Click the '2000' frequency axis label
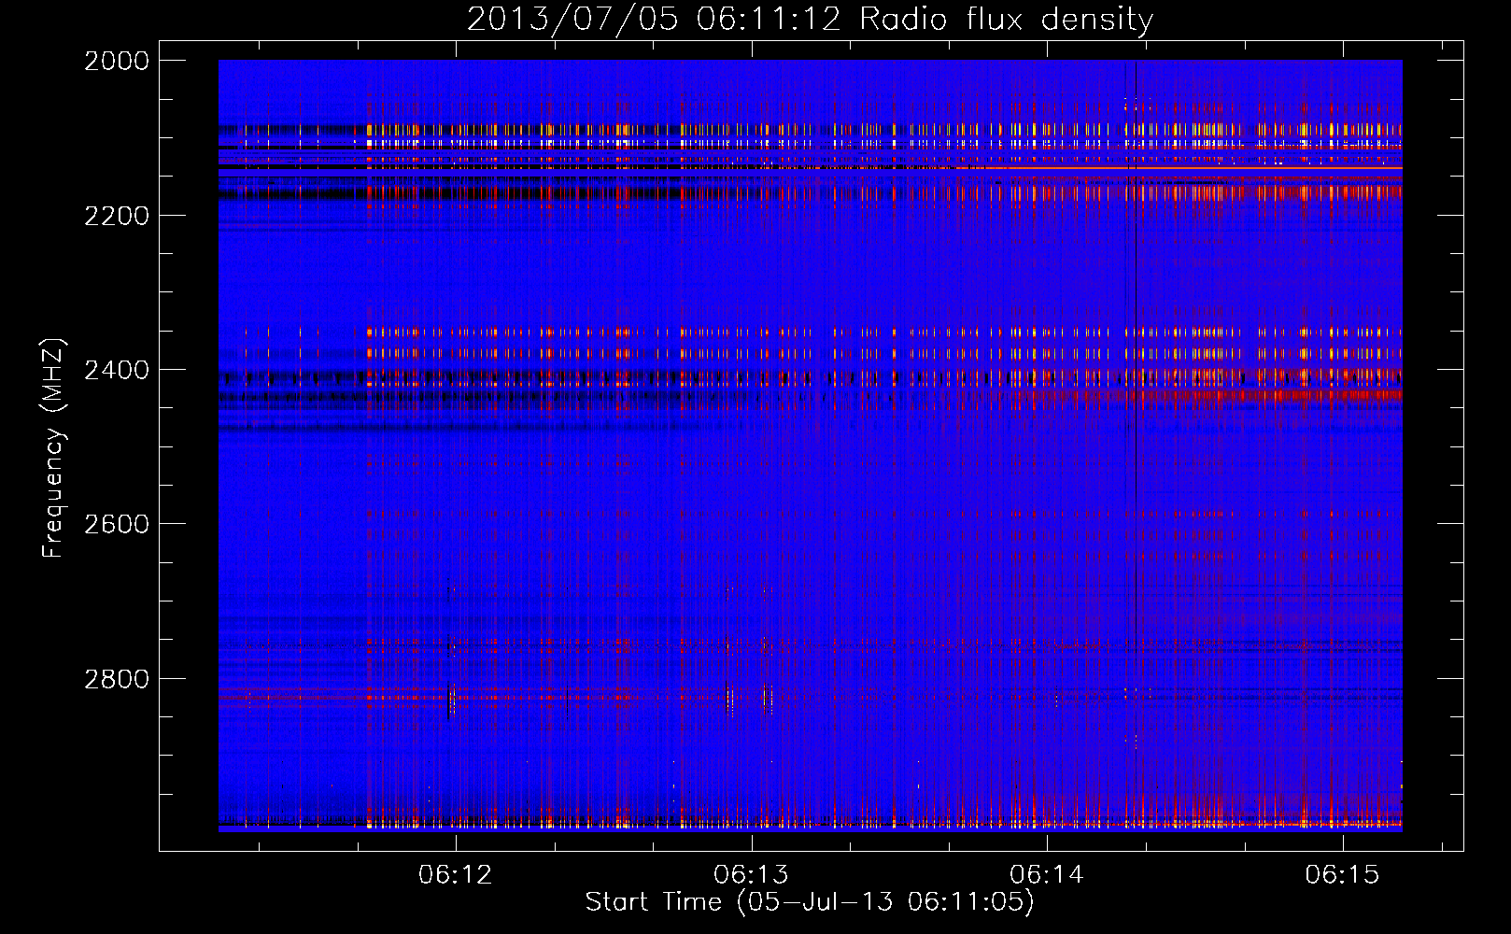Image resolution: width=1511 pixels, height=934 pixels. point(117,61)
